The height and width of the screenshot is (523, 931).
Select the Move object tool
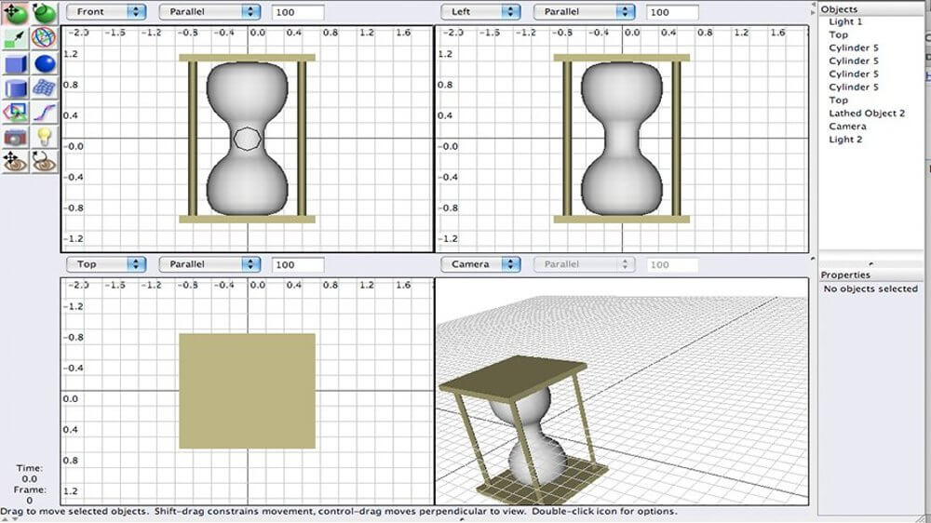coord(17,13)
